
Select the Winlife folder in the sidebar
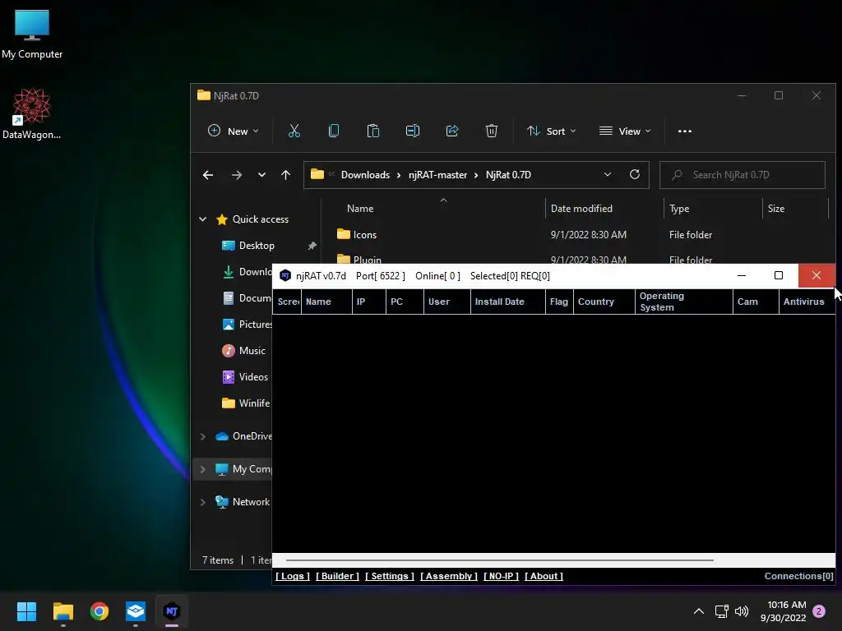pyautogui.click(x=246, y=403)
